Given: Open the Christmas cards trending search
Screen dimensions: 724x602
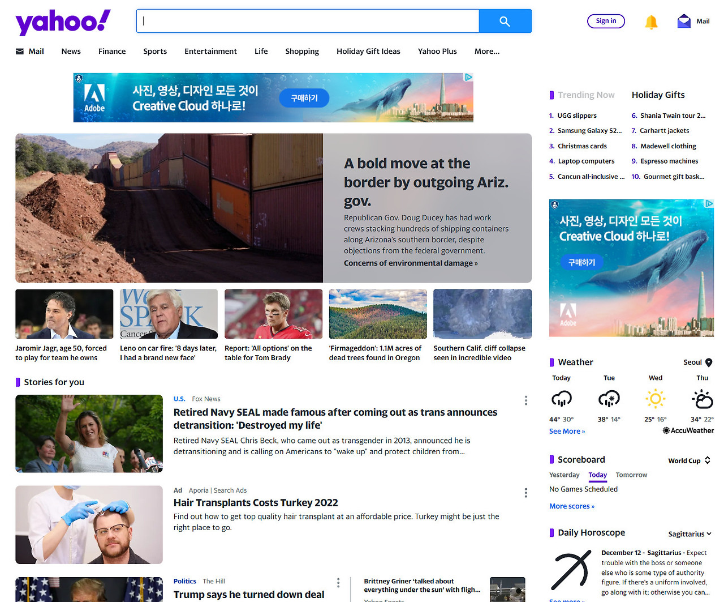Looking at the screenshot, I should (582, 146).
